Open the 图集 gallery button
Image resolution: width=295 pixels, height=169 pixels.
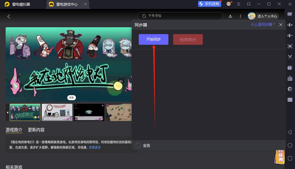pyautogui.click(x=71, y=98)
